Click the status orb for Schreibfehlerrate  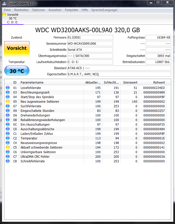(8, 161)
